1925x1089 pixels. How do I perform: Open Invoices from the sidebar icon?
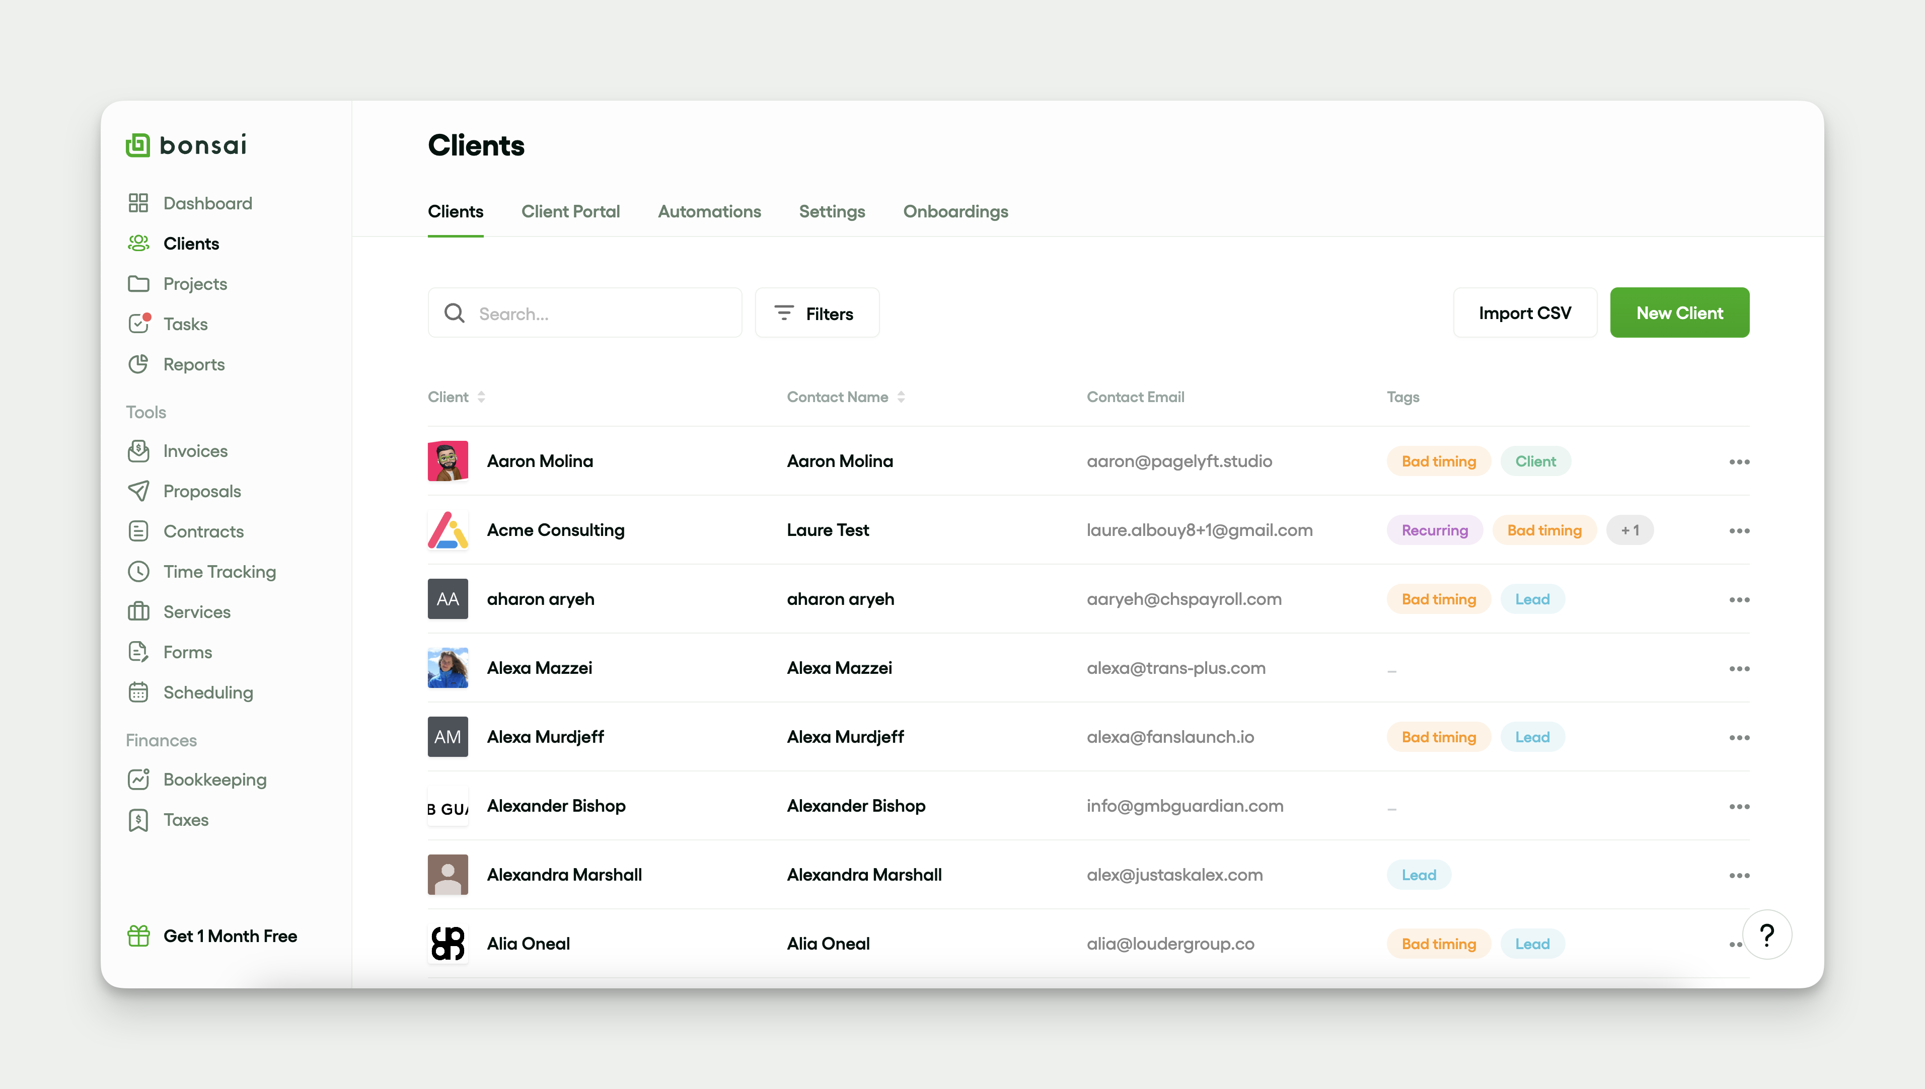point(138,451)
